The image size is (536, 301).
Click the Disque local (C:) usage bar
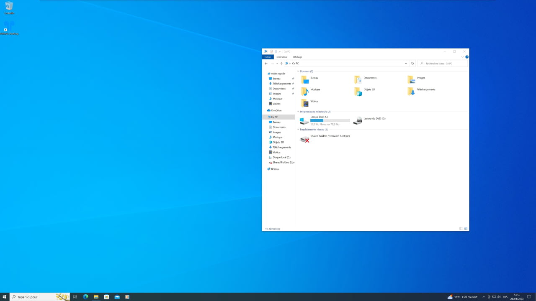[330, 120]
